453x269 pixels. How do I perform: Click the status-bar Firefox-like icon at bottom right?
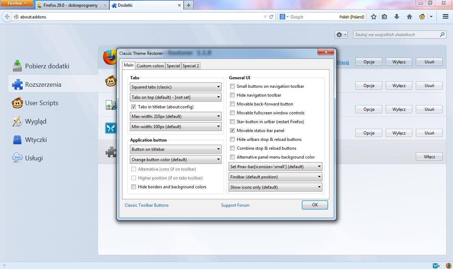coord(448,265)
